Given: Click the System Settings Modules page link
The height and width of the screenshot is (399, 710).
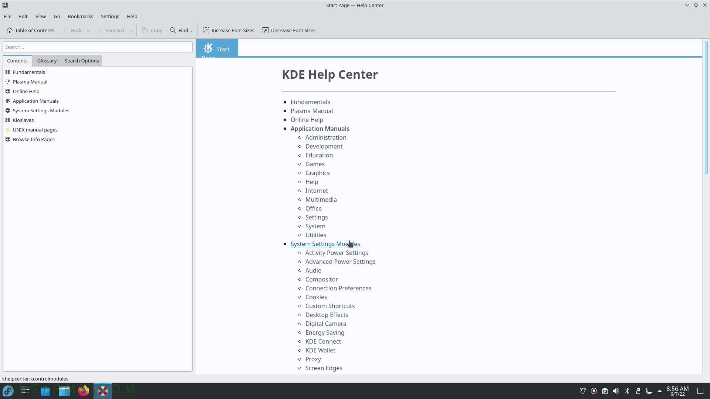Looking at the screenshot, I should (325, 244).
